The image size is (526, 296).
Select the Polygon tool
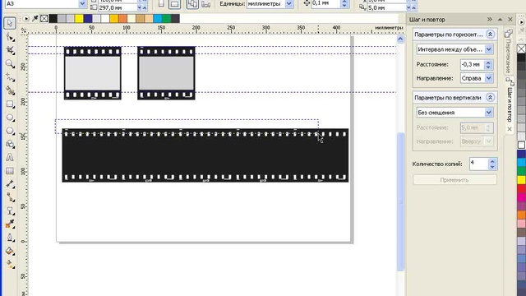[10, 131]
